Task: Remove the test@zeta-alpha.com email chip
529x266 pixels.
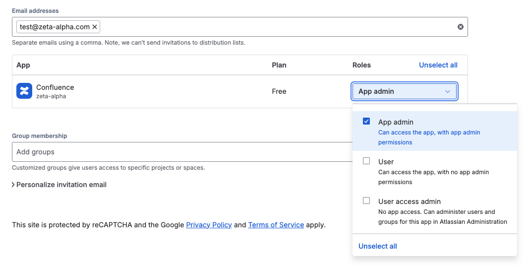Action: click(x=95, y=27)
